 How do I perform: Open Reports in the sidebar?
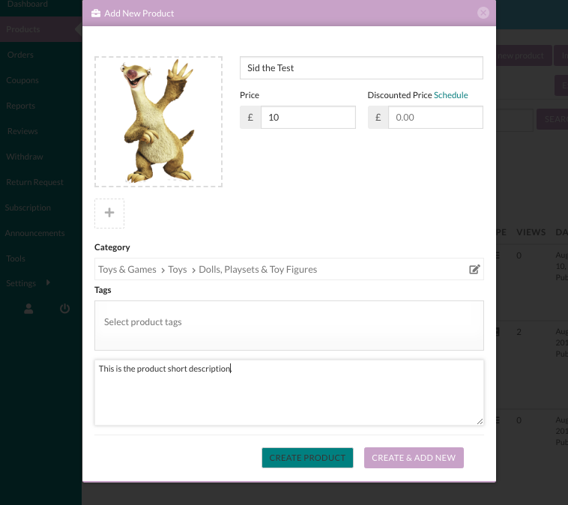point(21,106)
